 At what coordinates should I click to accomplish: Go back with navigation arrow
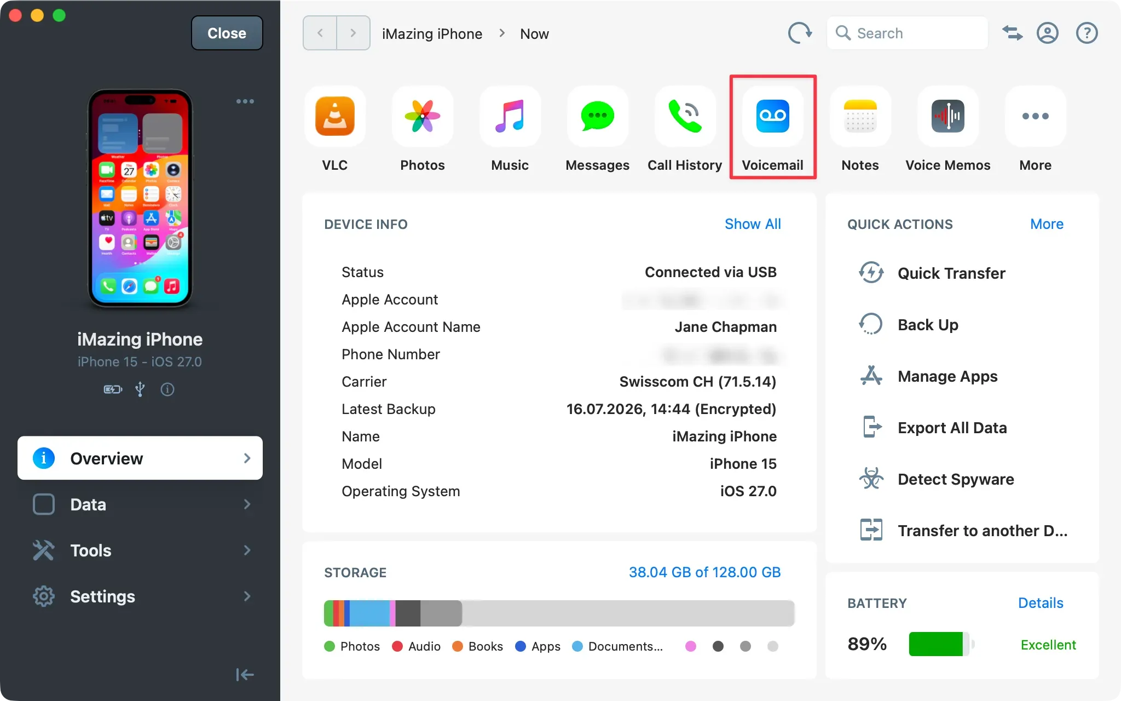coord(320,33)
